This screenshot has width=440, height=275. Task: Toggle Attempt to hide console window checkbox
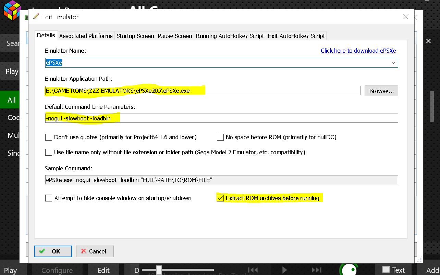pyautogui.click(x=49, y=198)
